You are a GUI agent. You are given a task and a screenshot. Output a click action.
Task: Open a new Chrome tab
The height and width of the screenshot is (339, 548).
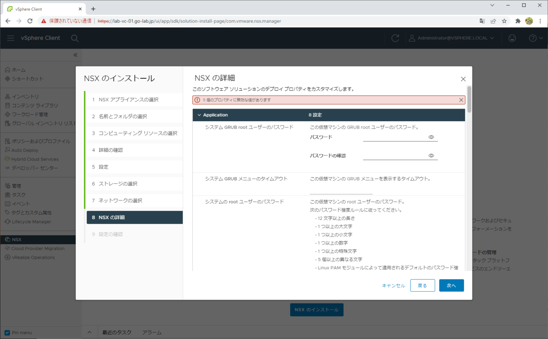pyautogui.click(x=93, y=9)
